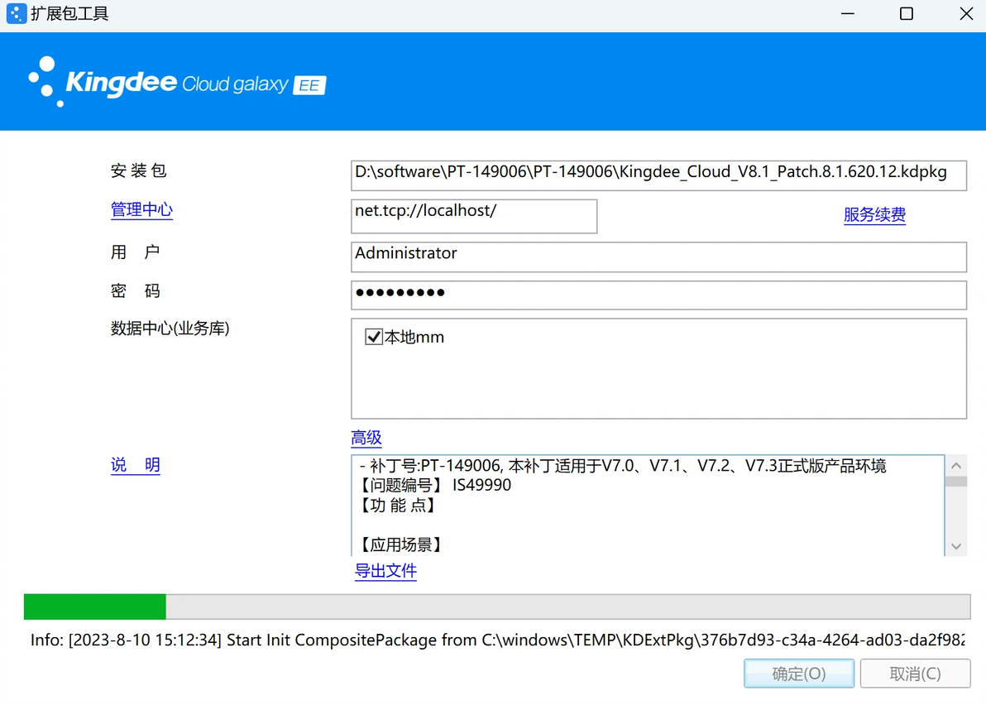Image resolution: width=986 pixels, height=705 pixels.
Task: Click the Info status log message
Action: [x=497, y=640]
